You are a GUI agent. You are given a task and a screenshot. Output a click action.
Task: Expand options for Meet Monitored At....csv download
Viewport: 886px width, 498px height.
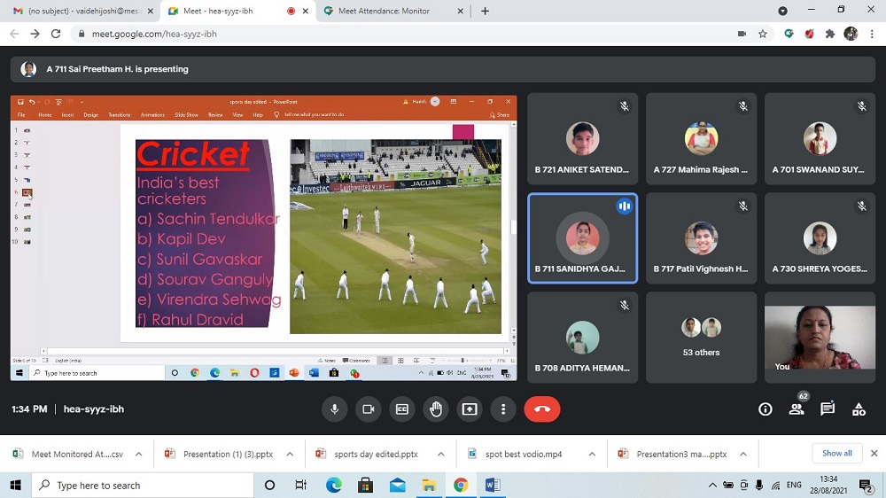pos(139,455)
